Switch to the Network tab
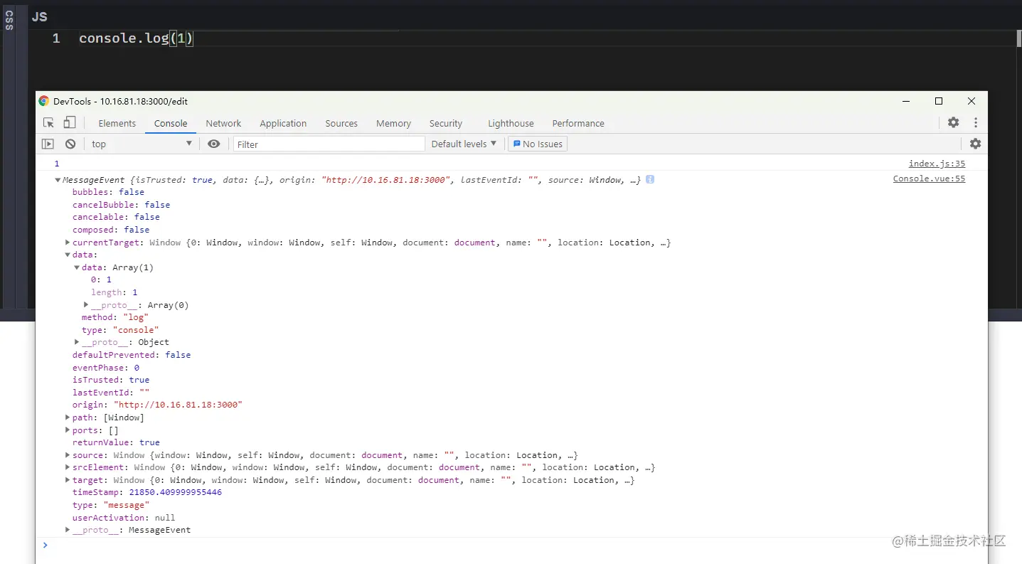1022x564 pixels. 223,123
